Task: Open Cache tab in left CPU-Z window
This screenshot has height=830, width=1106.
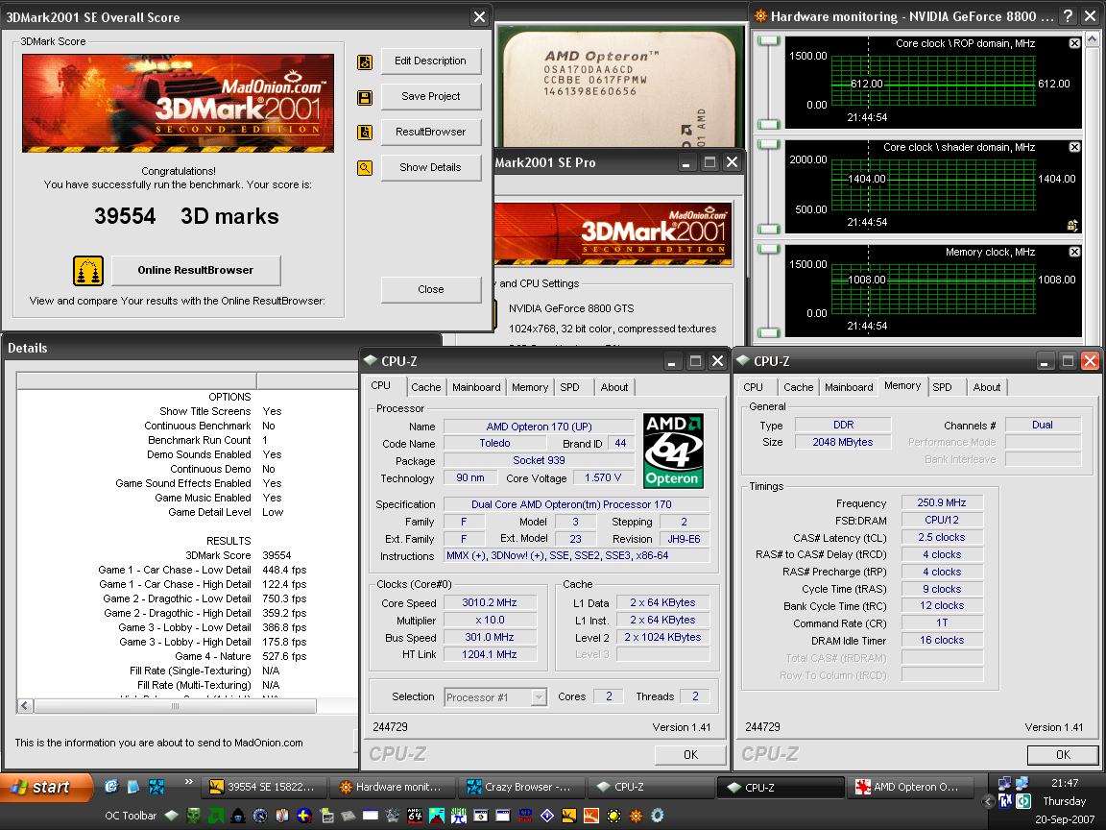Action: 426,387
